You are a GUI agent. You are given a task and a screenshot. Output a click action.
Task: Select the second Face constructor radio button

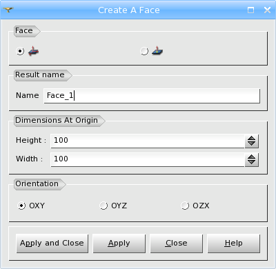[x=144, y=51]
